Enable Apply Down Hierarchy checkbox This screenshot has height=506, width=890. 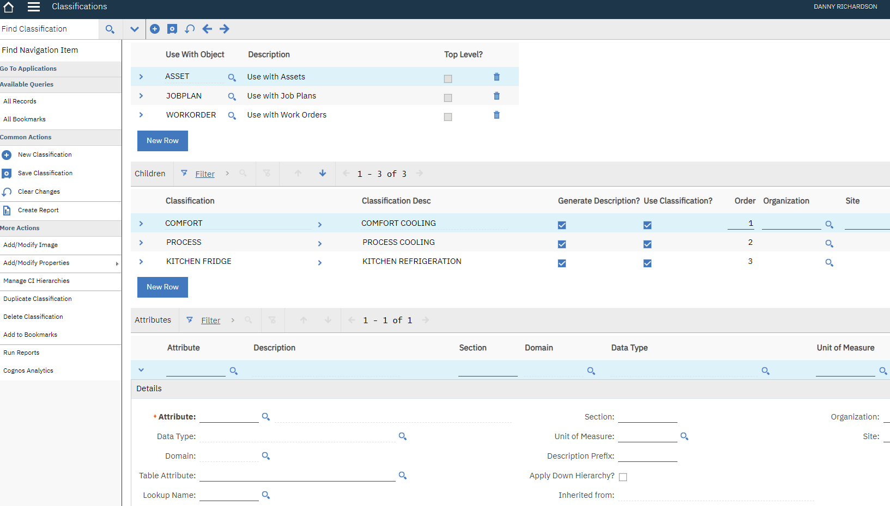point(623,477)
